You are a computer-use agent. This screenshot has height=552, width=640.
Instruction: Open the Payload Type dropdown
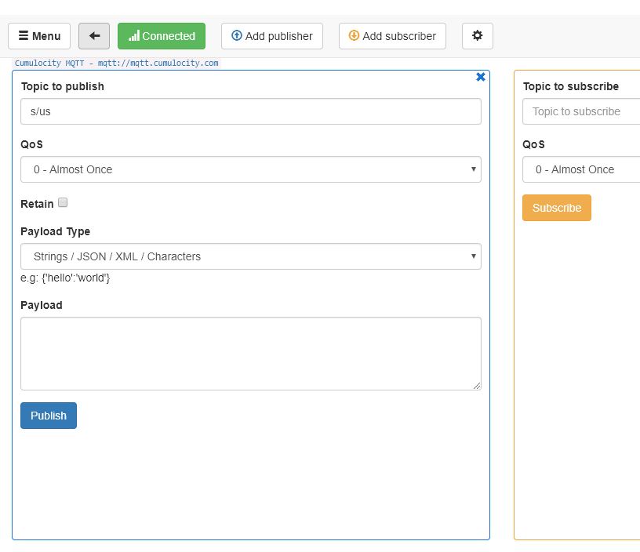[251, 256]
